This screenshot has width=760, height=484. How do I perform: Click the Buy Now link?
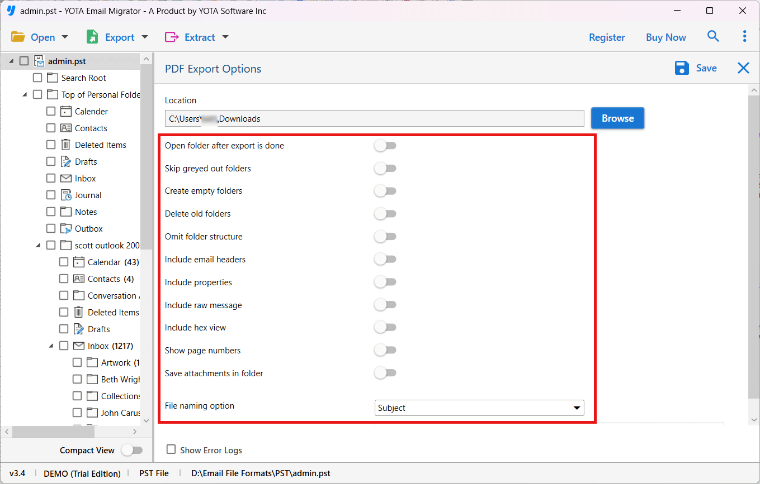point(665,37)
